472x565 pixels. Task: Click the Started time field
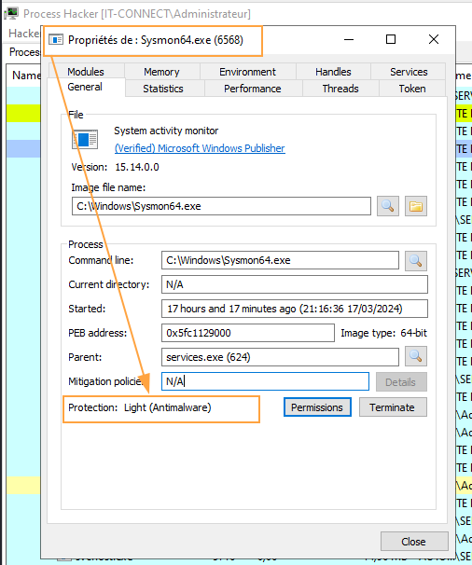295,309
